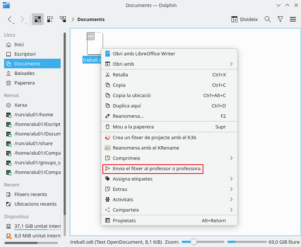Expand the Comprimeix submenu

pyautogui.click(x=169, y=158)
